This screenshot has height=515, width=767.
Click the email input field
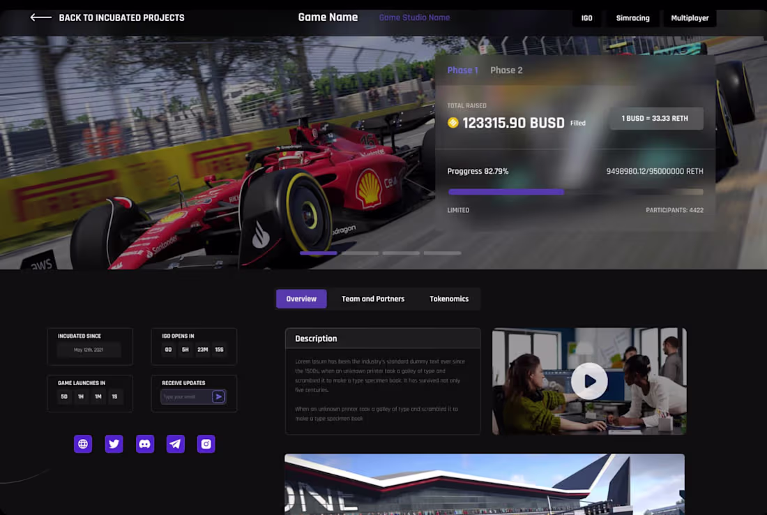coord(186,396)
